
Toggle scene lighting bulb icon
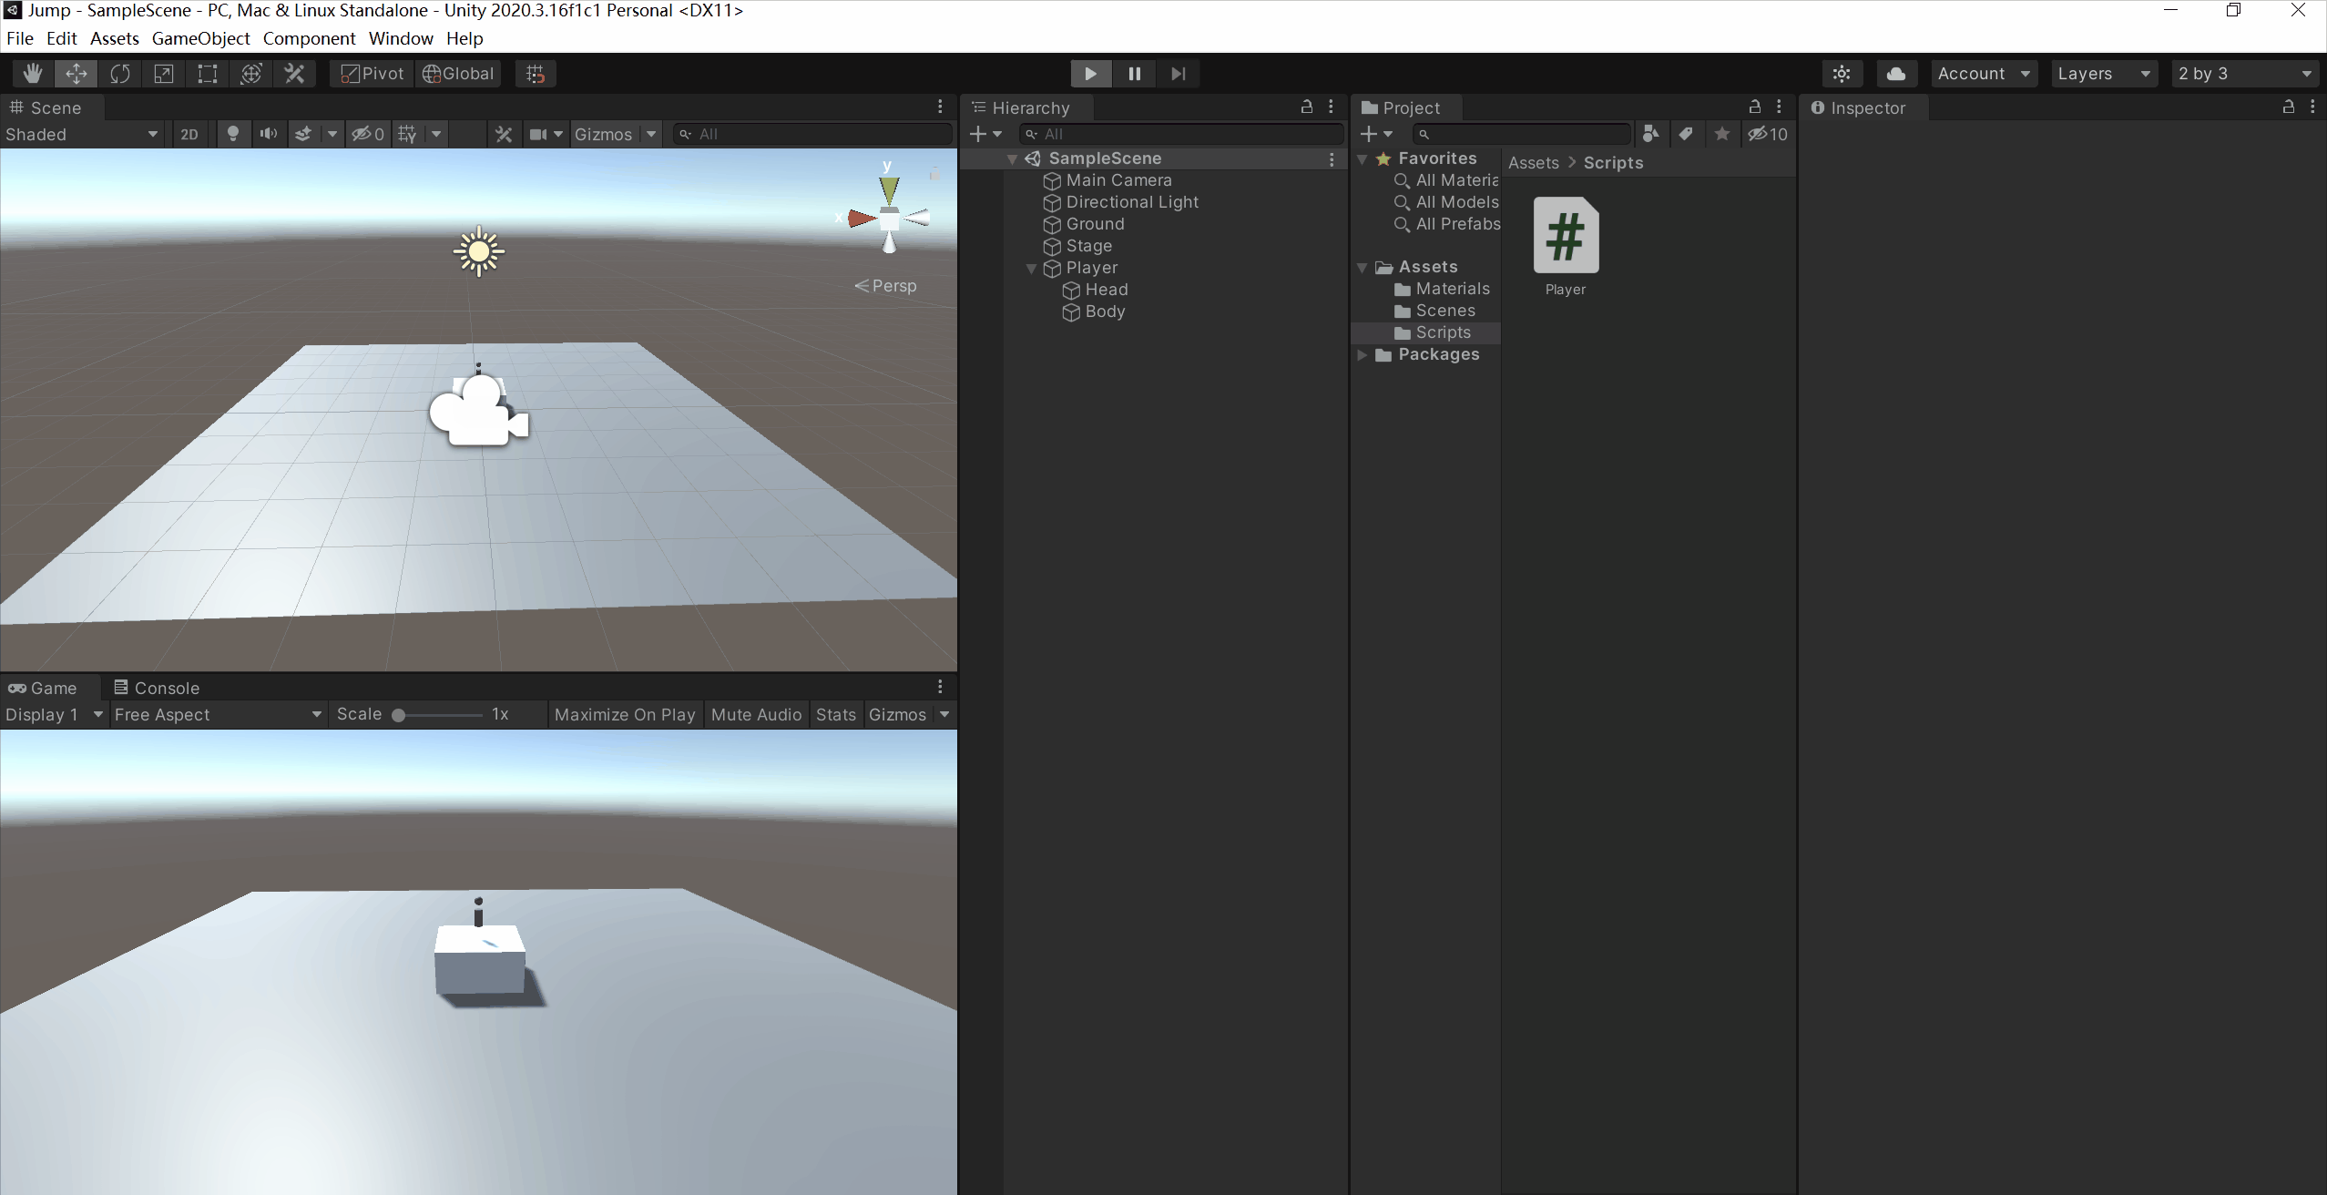pos(233,134)
